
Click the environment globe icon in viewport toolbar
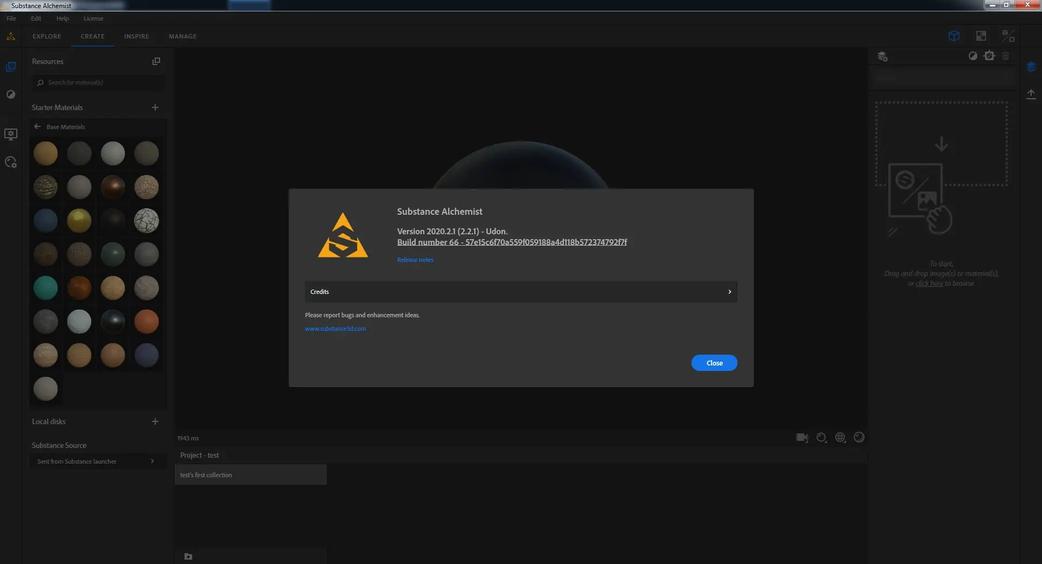click(x=840, y=438)
